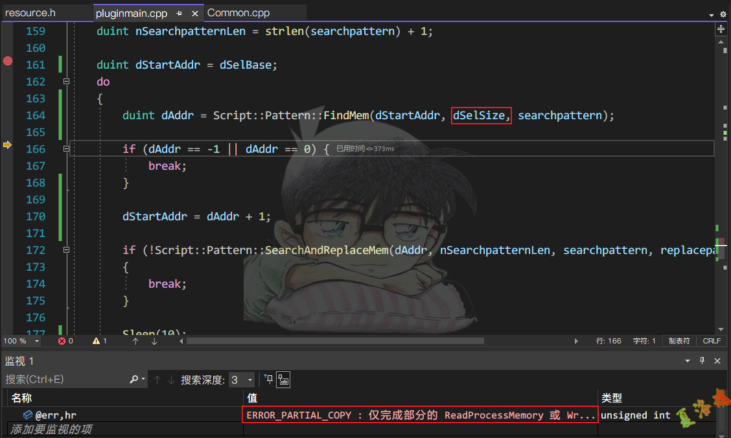Click the magnifier search icon in Watch panel
The height and width of the screenshot is (438, 731).
[x=133, y=380]
